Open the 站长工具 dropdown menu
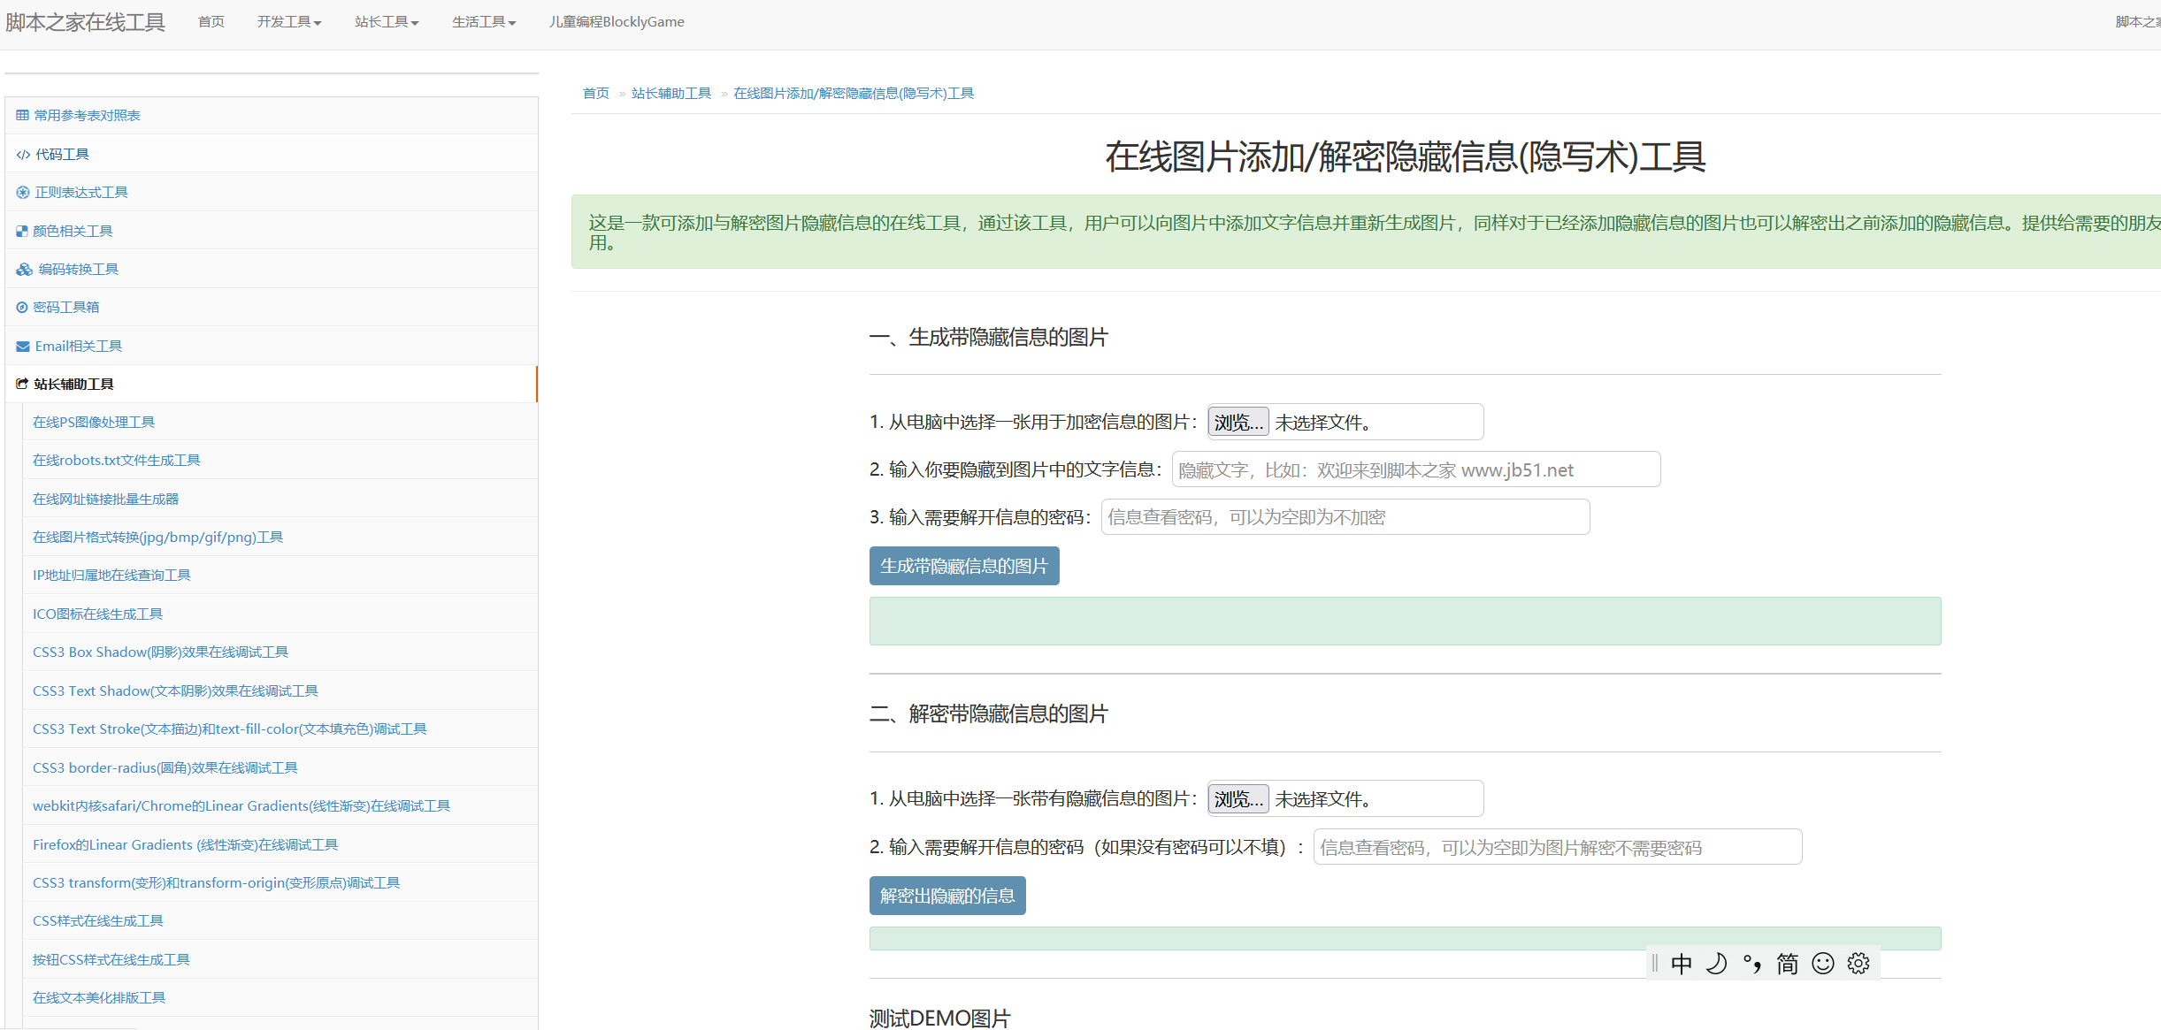 point(387,22)
